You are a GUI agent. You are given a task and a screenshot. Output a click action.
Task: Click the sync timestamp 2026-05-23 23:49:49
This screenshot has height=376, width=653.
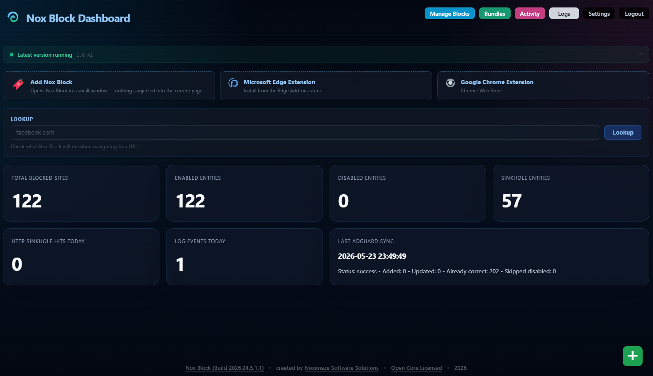coord(372,256)
